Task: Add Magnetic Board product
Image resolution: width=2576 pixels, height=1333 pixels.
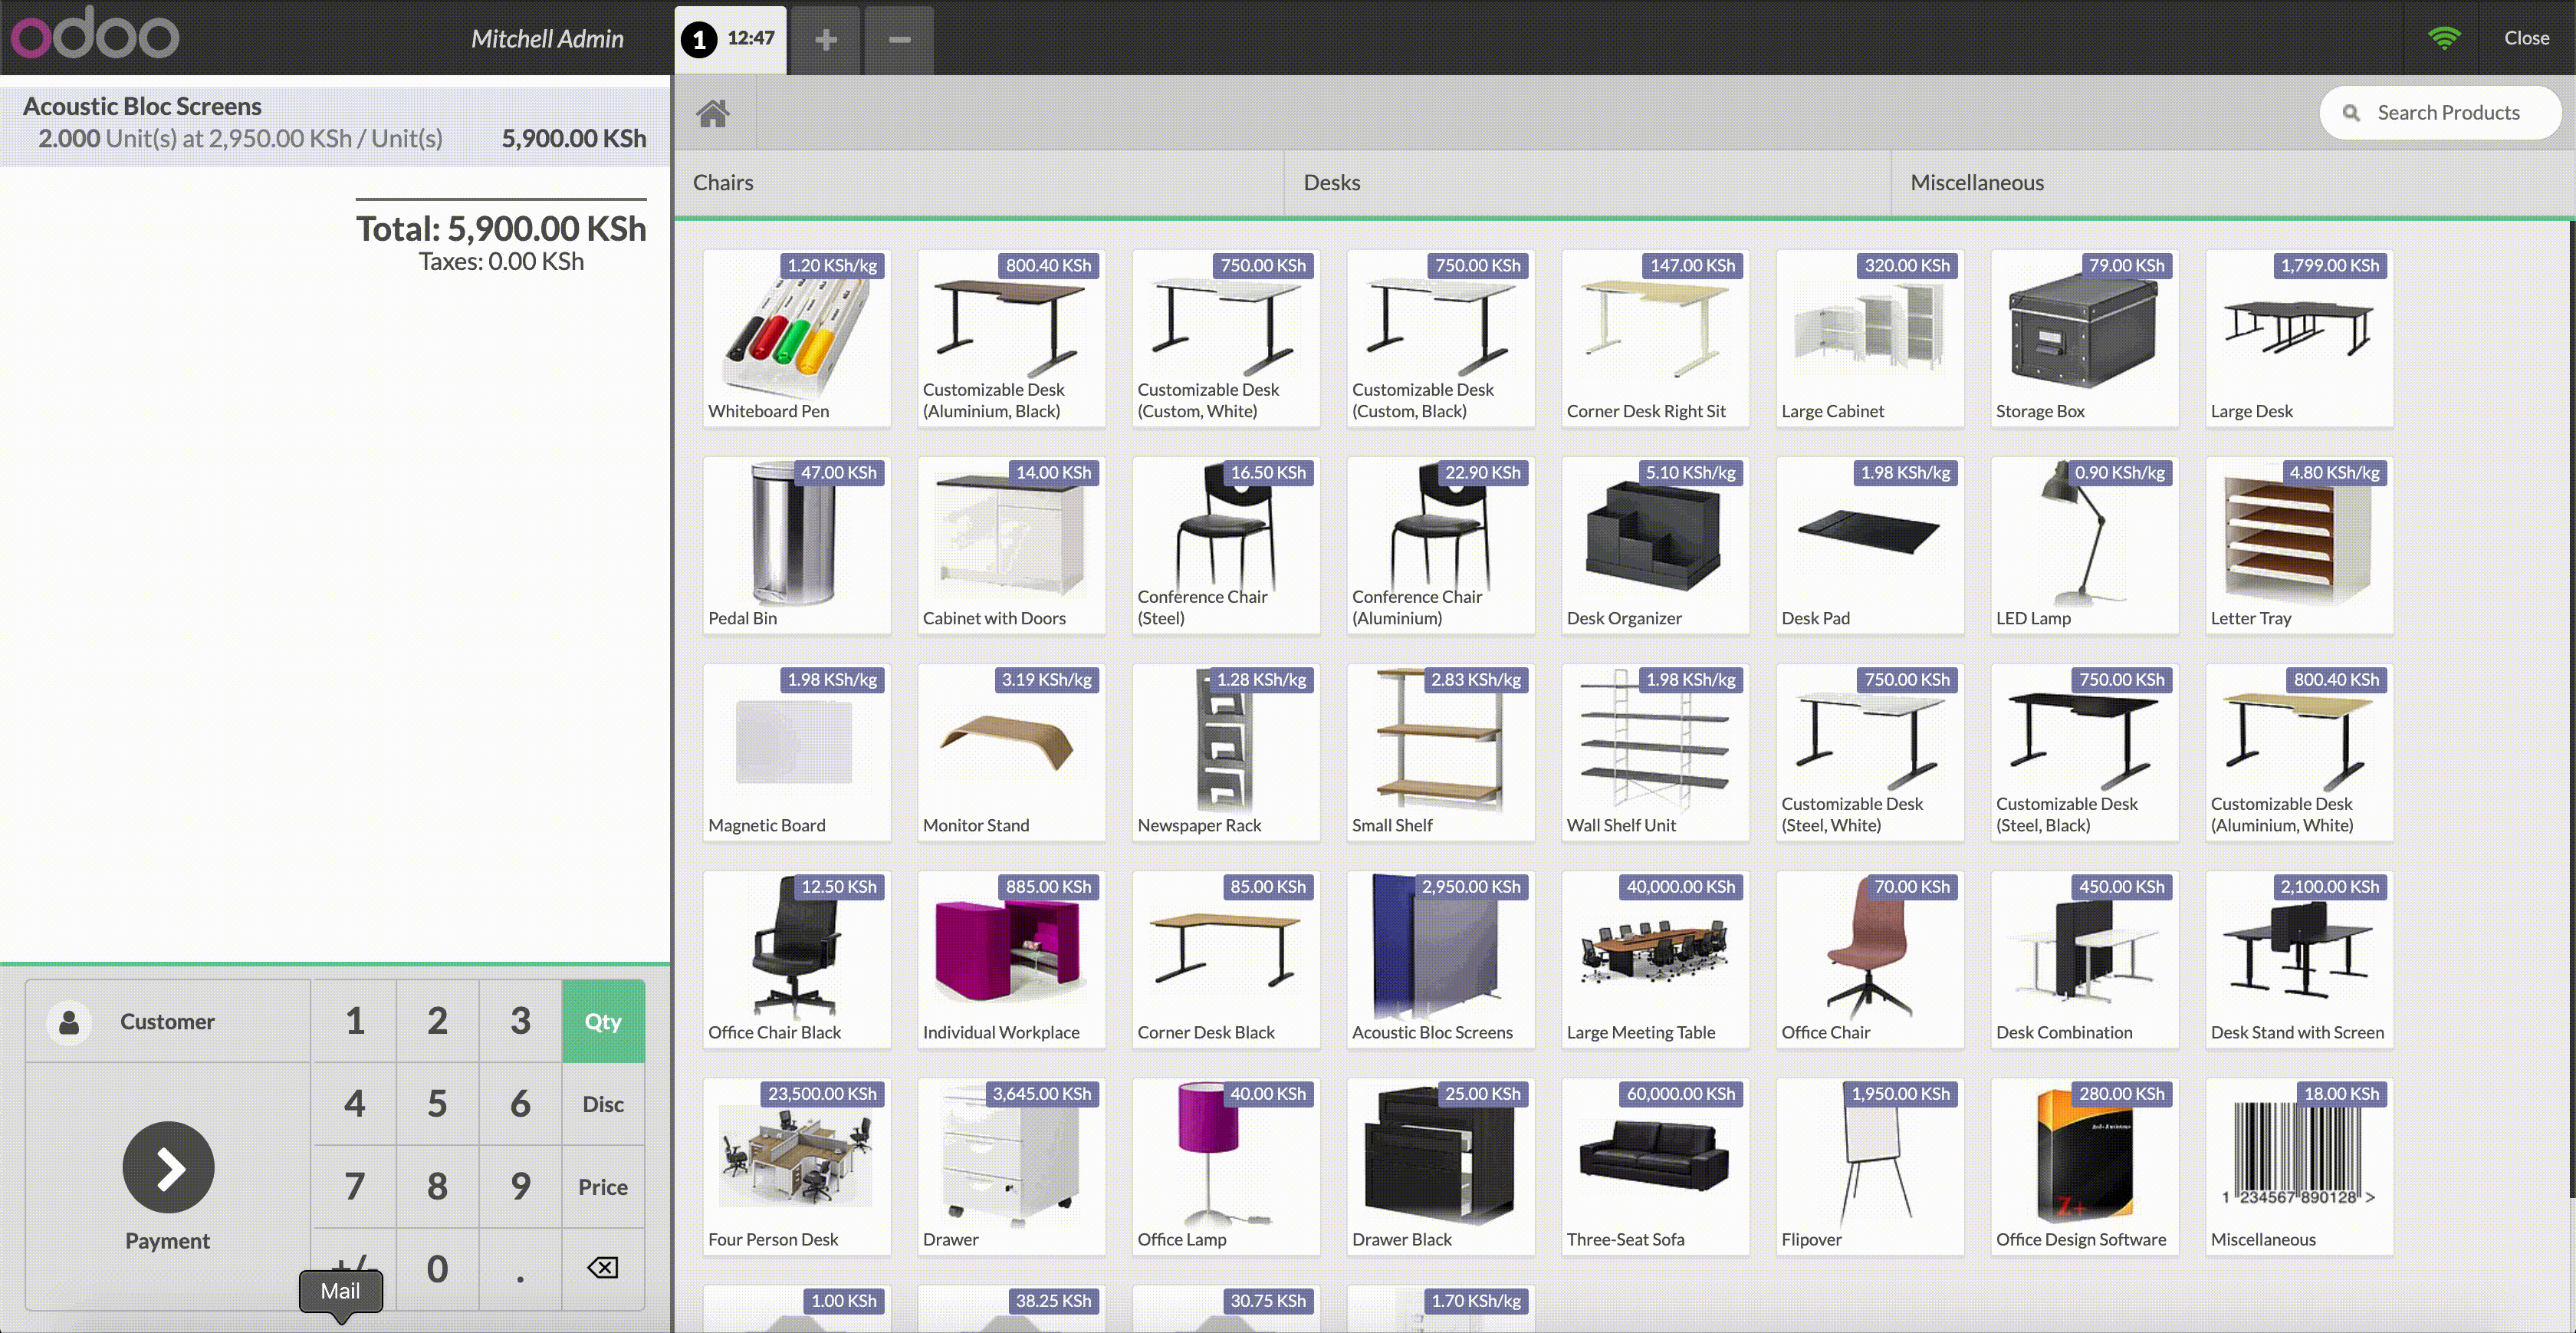Action: (x=796, y=752)
